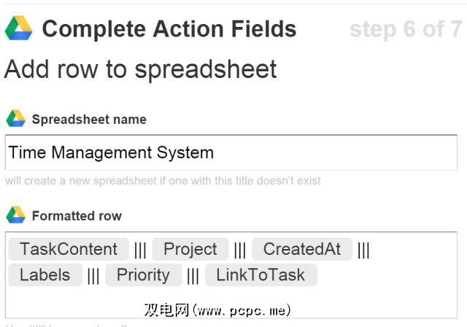Viewport: 467px width, 327px height.
Task: Click the Add row to spreadsheet title
Action: [x=141, y=69]
